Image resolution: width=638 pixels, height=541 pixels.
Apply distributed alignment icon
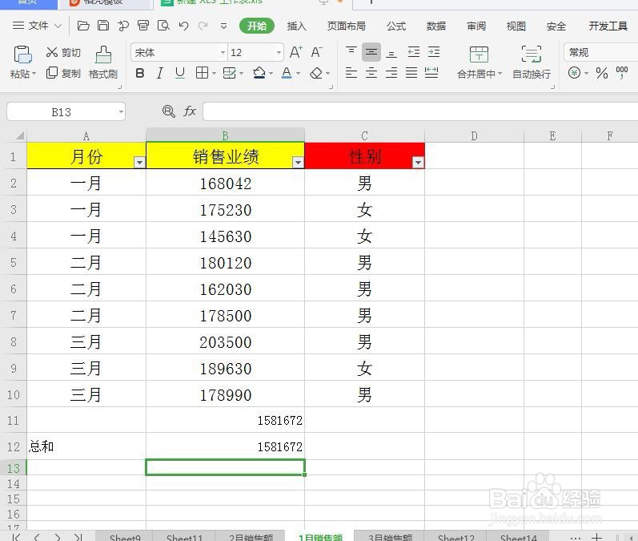[x=431, y=73]
